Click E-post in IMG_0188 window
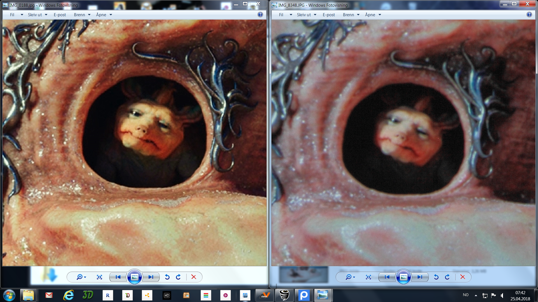Screen dimensions: 538x302 60,15
